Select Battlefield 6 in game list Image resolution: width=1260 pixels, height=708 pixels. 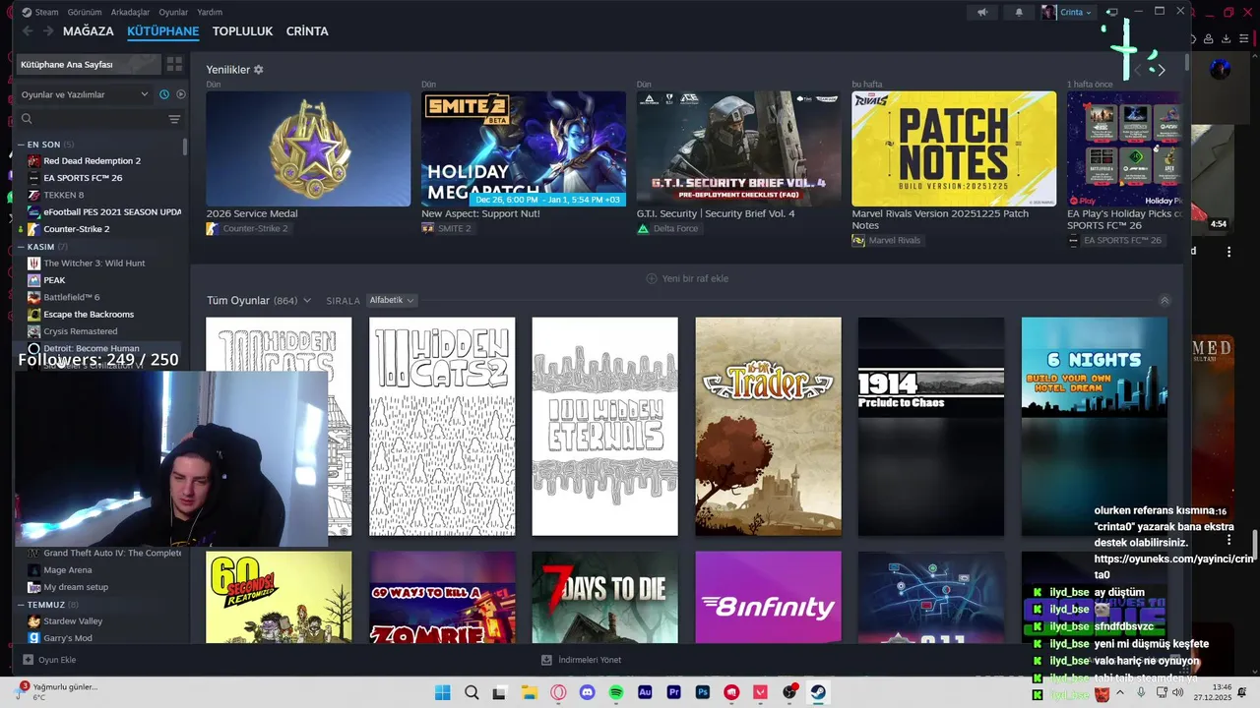[x=72, y=297]
